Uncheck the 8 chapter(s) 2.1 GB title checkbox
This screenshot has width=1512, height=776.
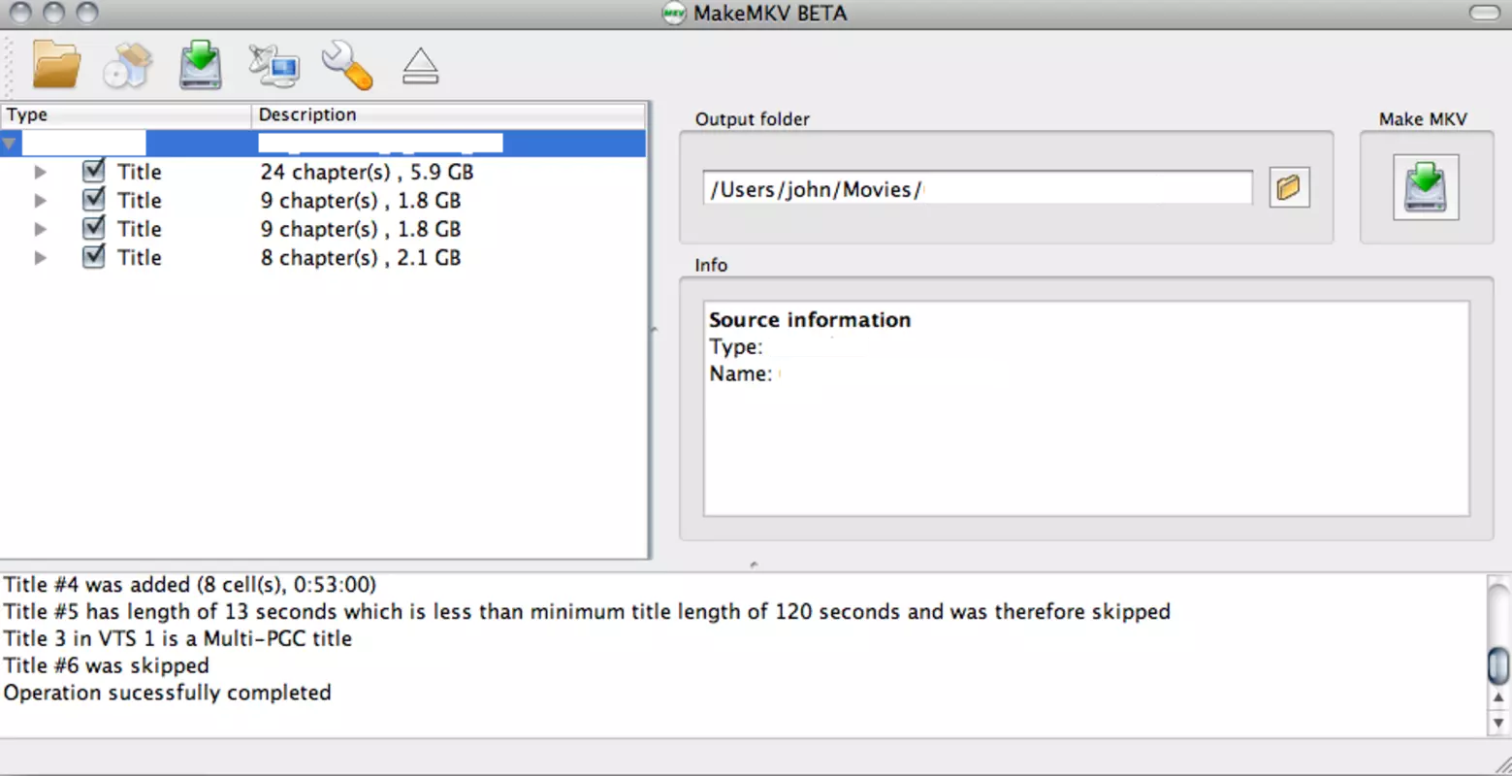(93, 257)
